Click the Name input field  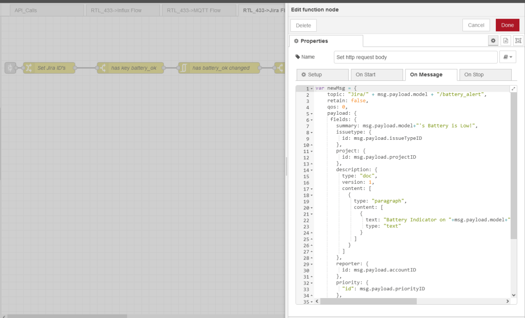(415, 57)
